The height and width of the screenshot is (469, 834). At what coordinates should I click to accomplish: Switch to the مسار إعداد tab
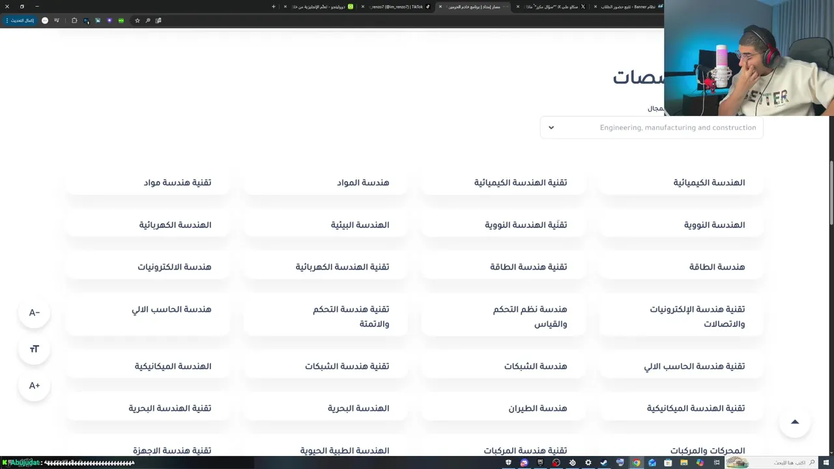pyautogui.click(x=474, y=7)
